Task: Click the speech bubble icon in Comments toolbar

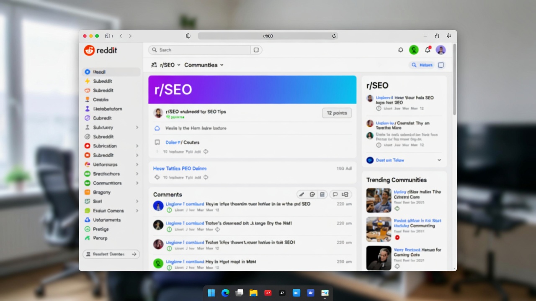Action: pos(335,194)
